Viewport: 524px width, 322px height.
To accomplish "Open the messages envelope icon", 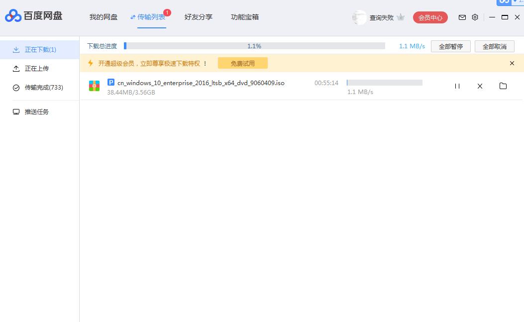I will click(x=462, y=17).
